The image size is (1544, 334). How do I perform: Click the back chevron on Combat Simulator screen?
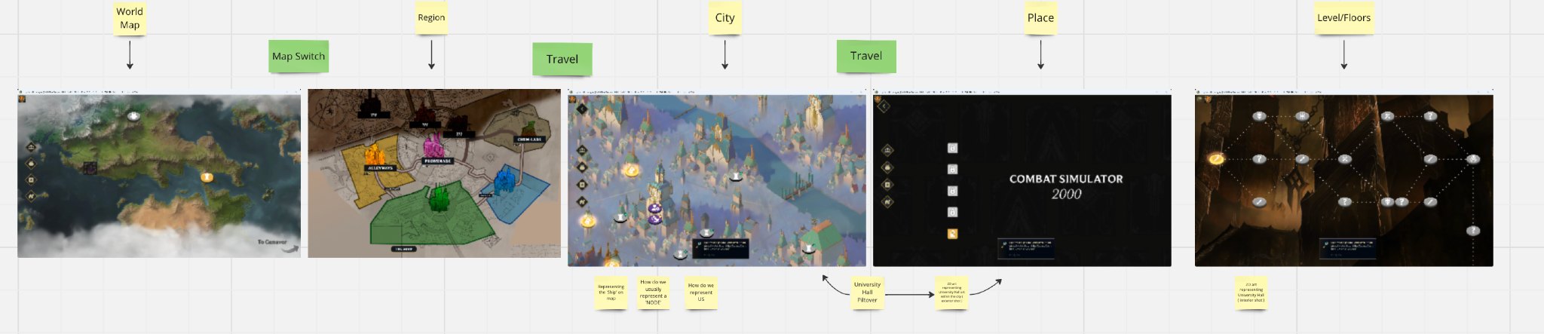[884, 107]
